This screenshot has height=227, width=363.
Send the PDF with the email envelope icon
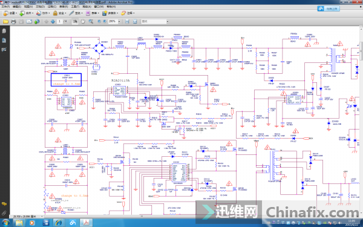tap(29, 22)
